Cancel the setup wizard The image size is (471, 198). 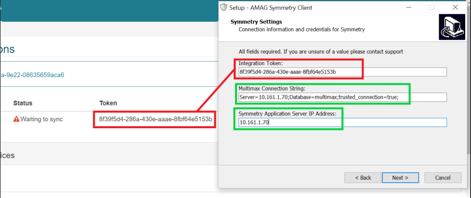[442, 178]
